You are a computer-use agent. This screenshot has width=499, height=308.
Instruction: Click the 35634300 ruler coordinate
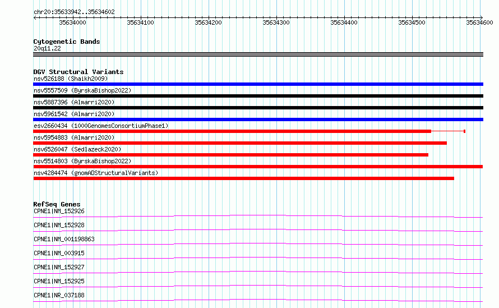click(276, 22)
